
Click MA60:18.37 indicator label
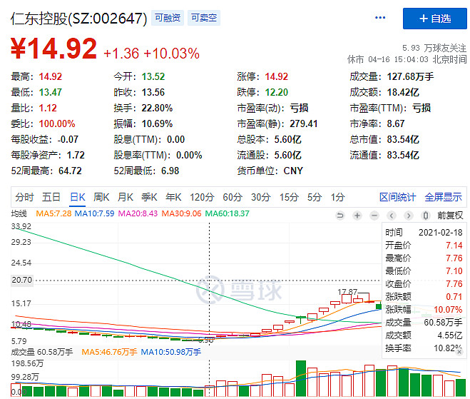[227, 213]
